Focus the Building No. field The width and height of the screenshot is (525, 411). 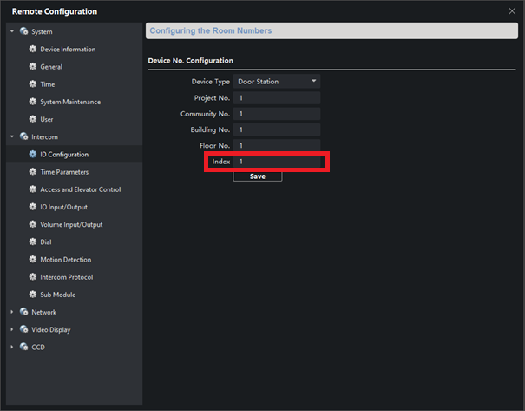277,129
